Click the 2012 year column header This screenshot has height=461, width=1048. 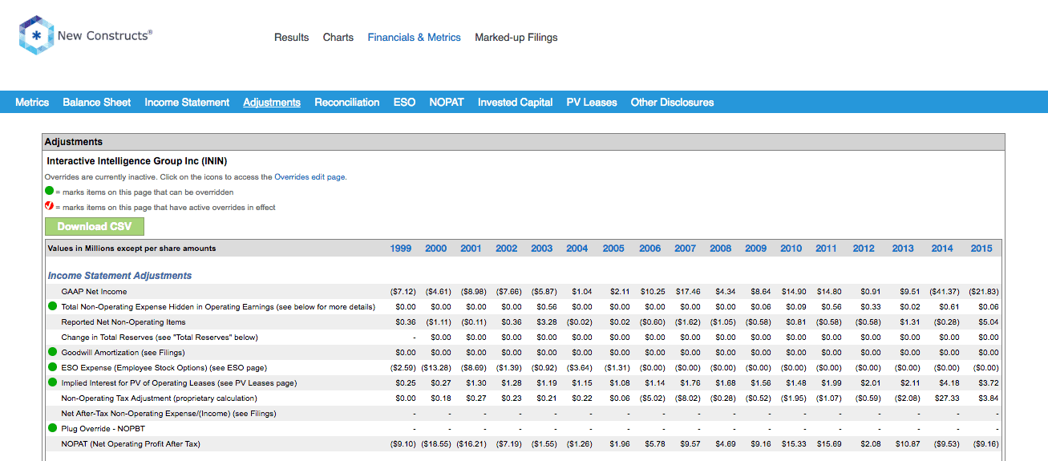pyautogui.click(x=864, y=249)
